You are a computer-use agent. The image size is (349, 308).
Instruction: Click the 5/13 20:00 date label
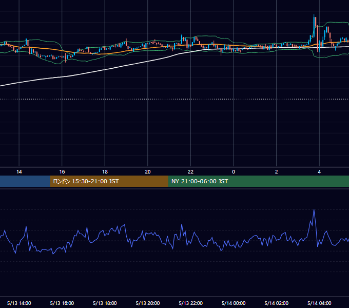click(148, 303)
